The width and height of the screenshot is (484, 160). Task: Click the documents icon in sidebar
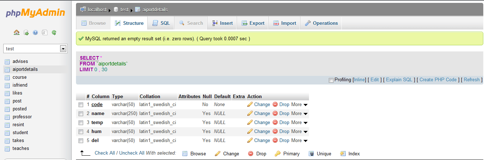click(45, 32)
